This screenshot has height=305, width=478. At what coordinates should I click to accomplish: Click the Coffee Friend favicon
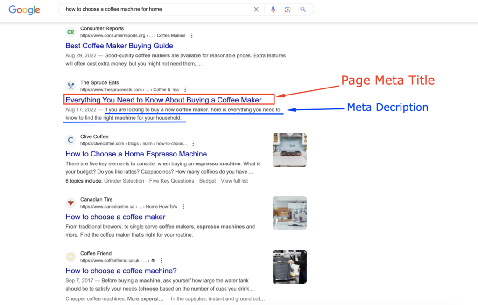pos(71,257)
